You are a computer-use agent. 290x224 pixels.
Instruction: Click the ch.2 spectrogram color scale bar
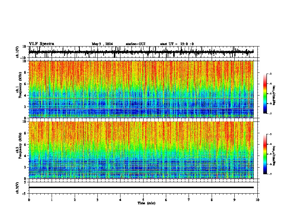[265, 154]
